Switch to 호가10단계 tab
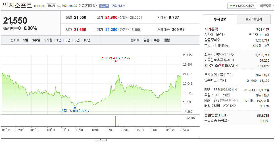The image size is (275, 142). click(254, 19)
